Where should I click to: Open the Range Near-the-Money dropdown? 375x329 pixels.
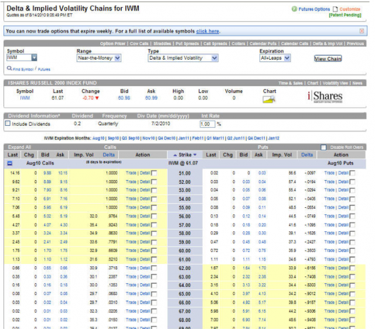pos(117,58)
